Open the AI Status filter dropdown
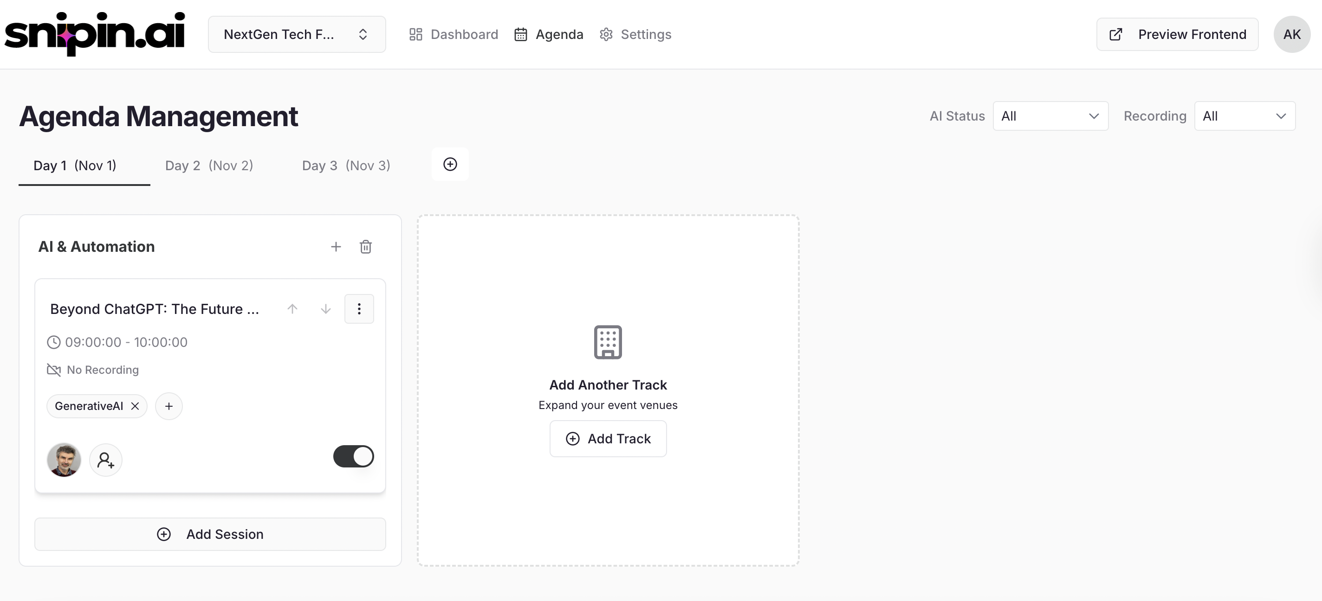 (x=1050, y=116)
